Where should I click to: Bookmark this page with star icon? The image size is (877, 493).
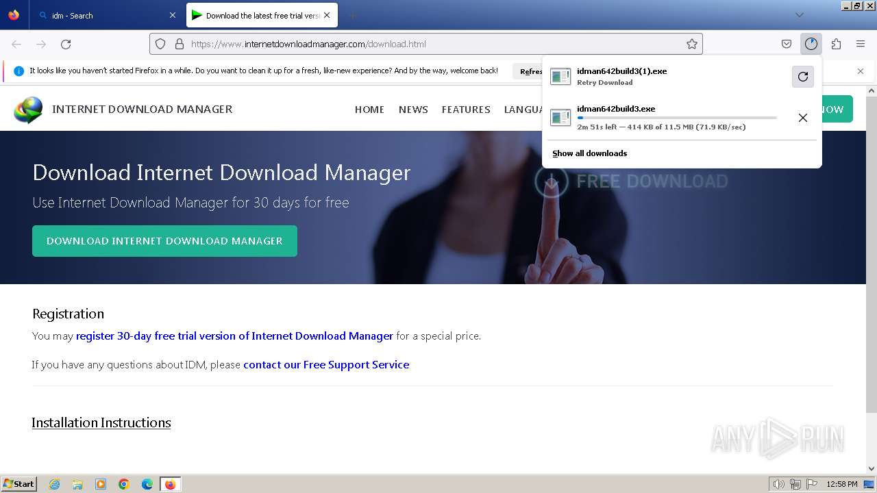coord(692,44)
